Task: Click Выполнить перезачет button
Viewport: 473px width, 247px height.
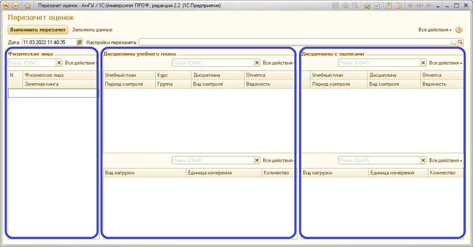Action: coord(38,29)
